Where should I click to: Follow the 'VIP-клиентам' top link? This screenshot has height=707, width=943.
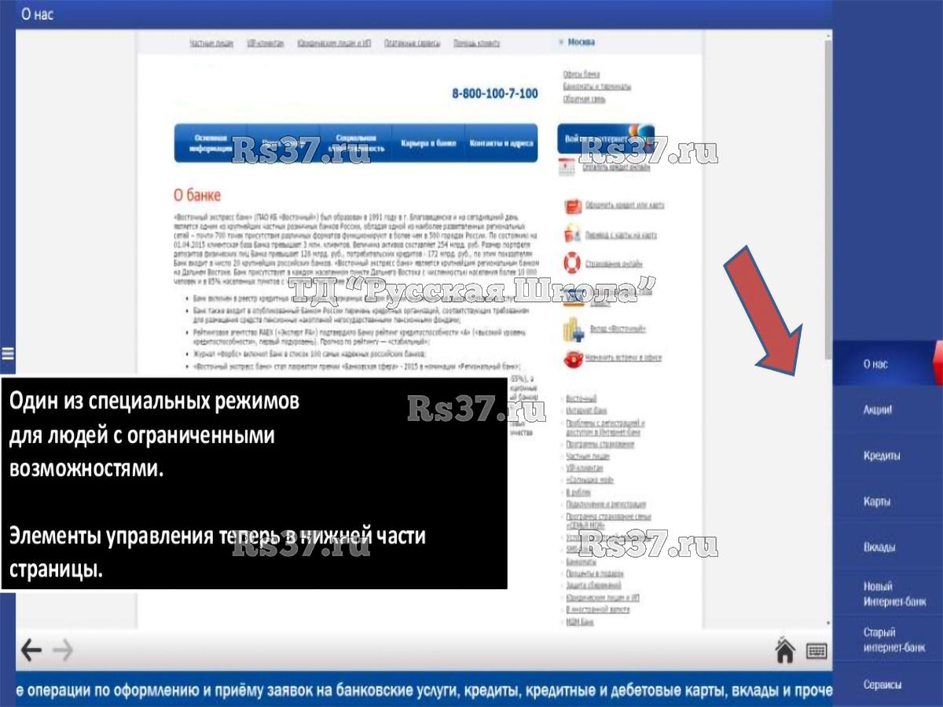266,43
